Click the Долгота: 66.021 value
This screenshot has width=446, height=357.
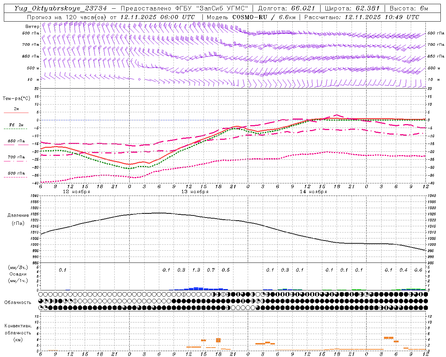pos(286,8)
